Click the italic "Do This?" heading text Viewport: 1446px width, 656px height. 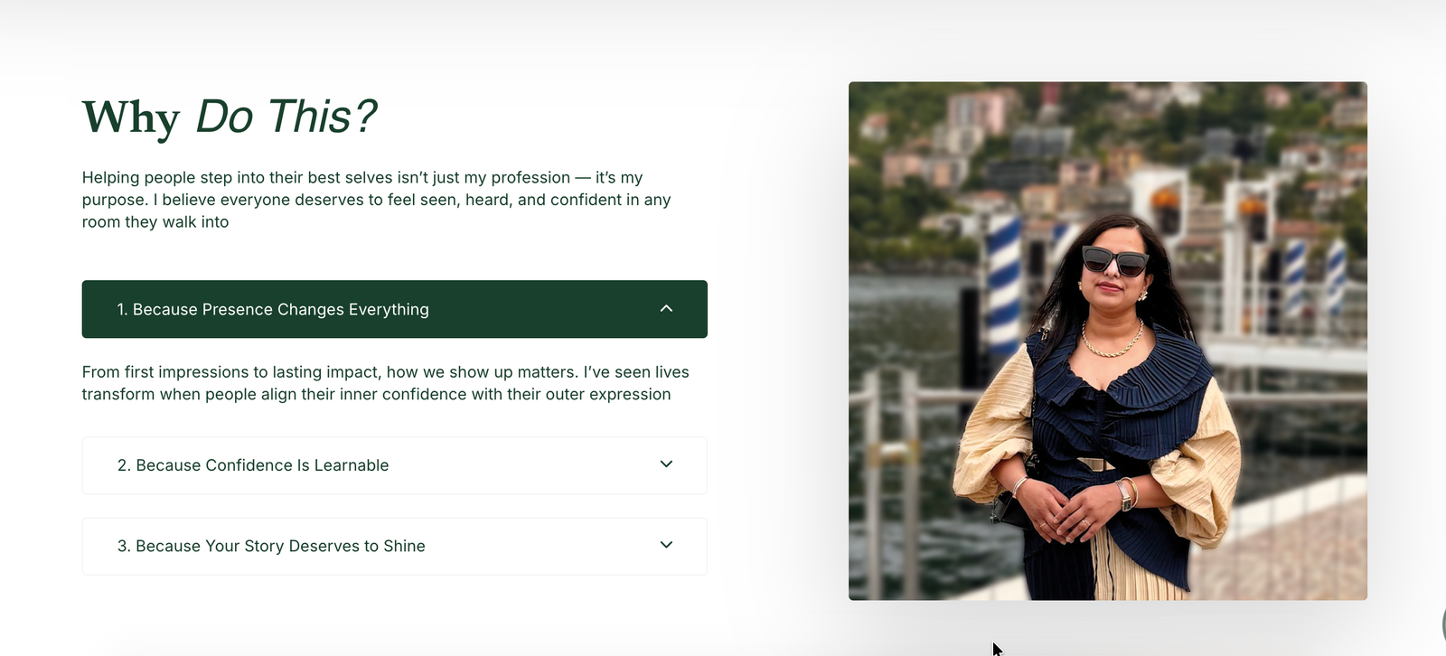[x=286, y=117]
